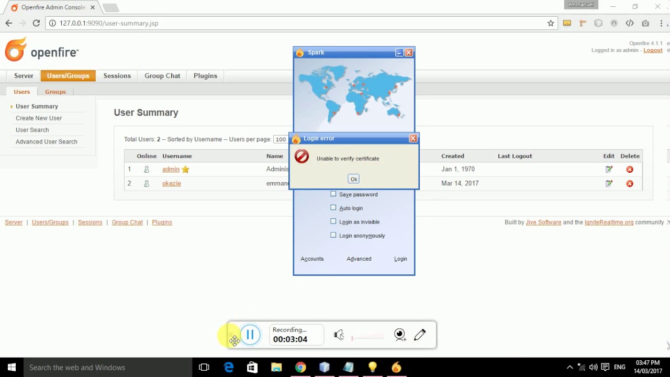Screen dimensions: 670x377
Task: Open Chrome menu
Action: click(661, 23)
